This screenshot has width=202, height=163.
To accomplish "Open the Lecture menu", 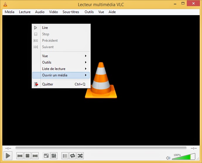I will click(x=25, y=12).
